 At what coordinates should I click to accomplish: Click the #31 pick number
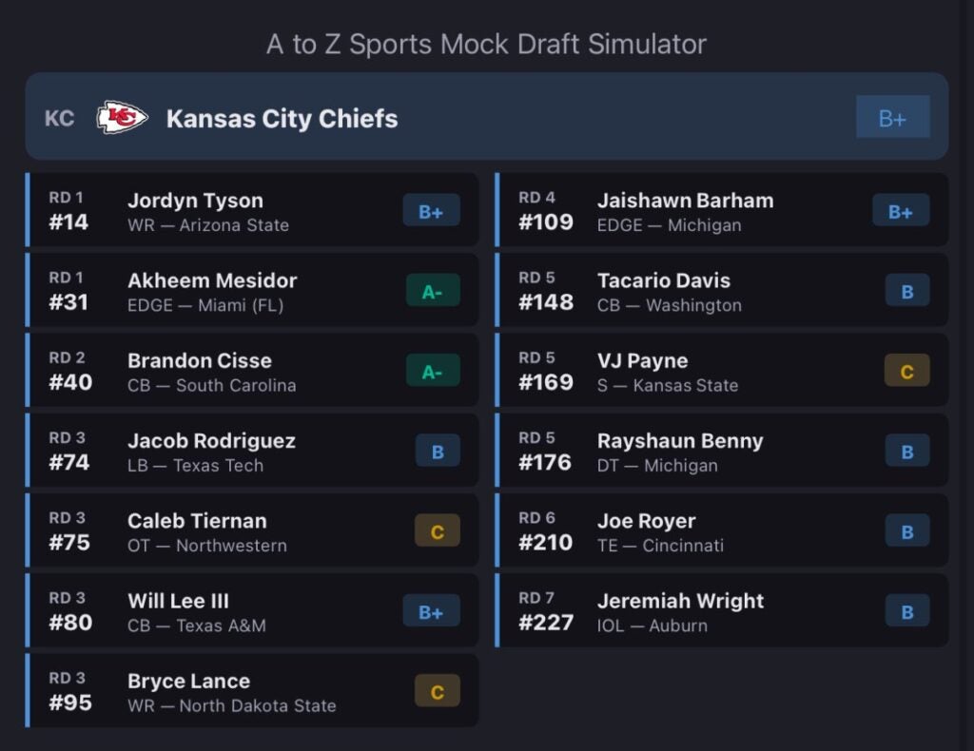click(69, 302)
